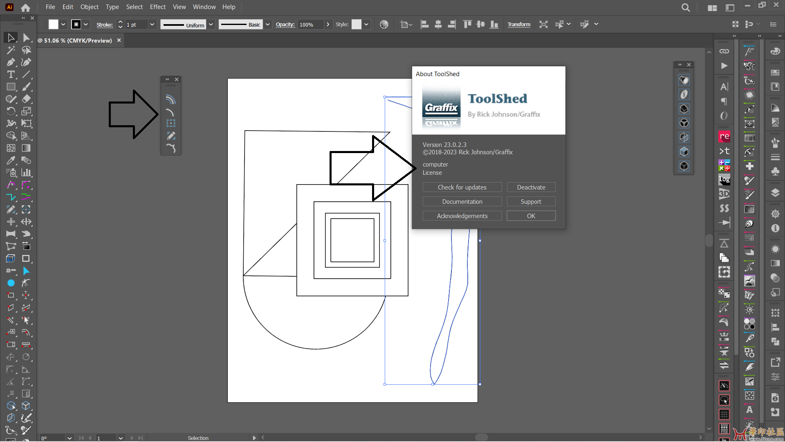Viewport: 785px width, 442px height.
Task: Click the Documentation button
Action: (x=462, y=201)
